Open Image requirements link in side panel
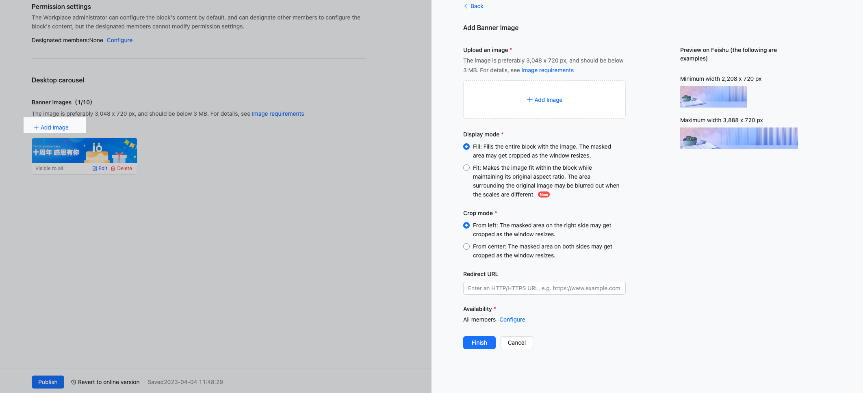 (x=547, y=70)
